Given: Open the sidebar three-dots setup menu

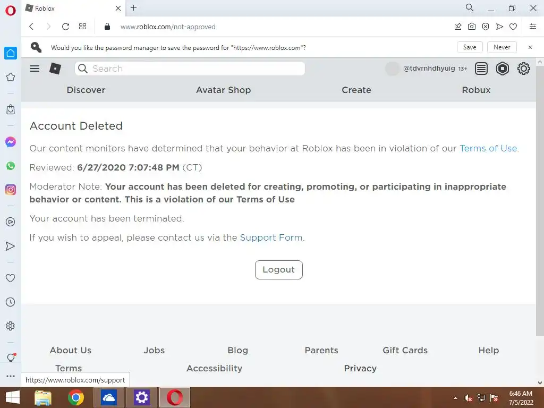Looking at the screenshot, I should point(11,376).
